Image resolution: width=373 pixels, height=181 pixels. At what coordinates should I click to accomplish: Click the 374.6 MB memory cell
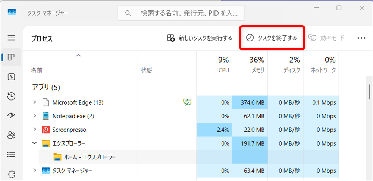tap(250, 103)
